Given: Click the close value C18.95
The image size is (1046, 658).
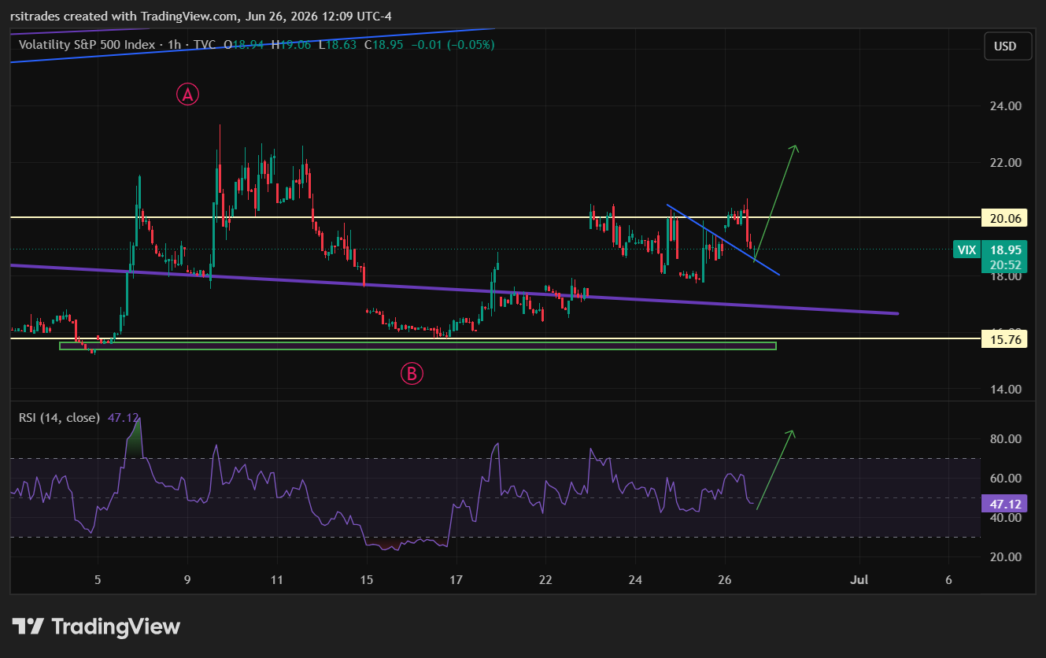Looking at the screenshot, I should (383, 45).
